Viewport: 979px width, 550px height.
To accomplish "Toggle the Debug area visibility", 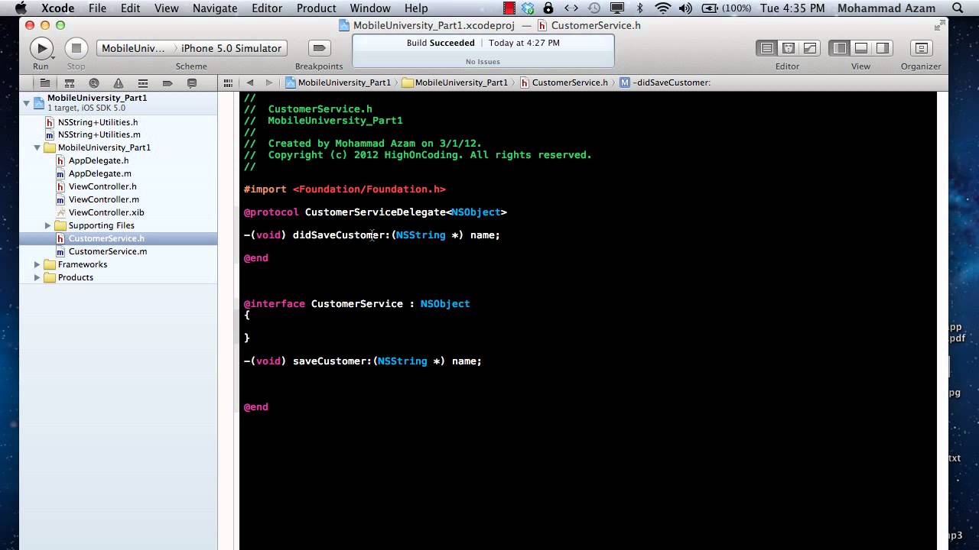I will 861,48.
